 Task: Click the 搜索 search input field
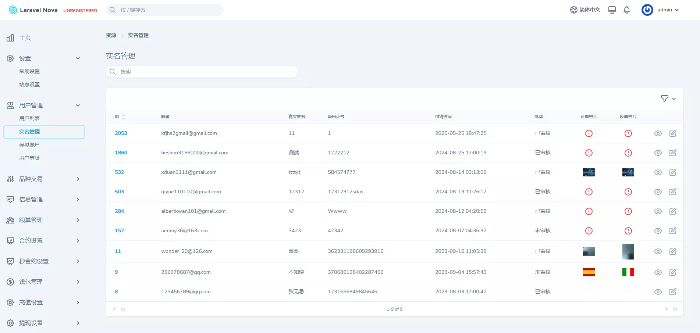coord(202,71)
